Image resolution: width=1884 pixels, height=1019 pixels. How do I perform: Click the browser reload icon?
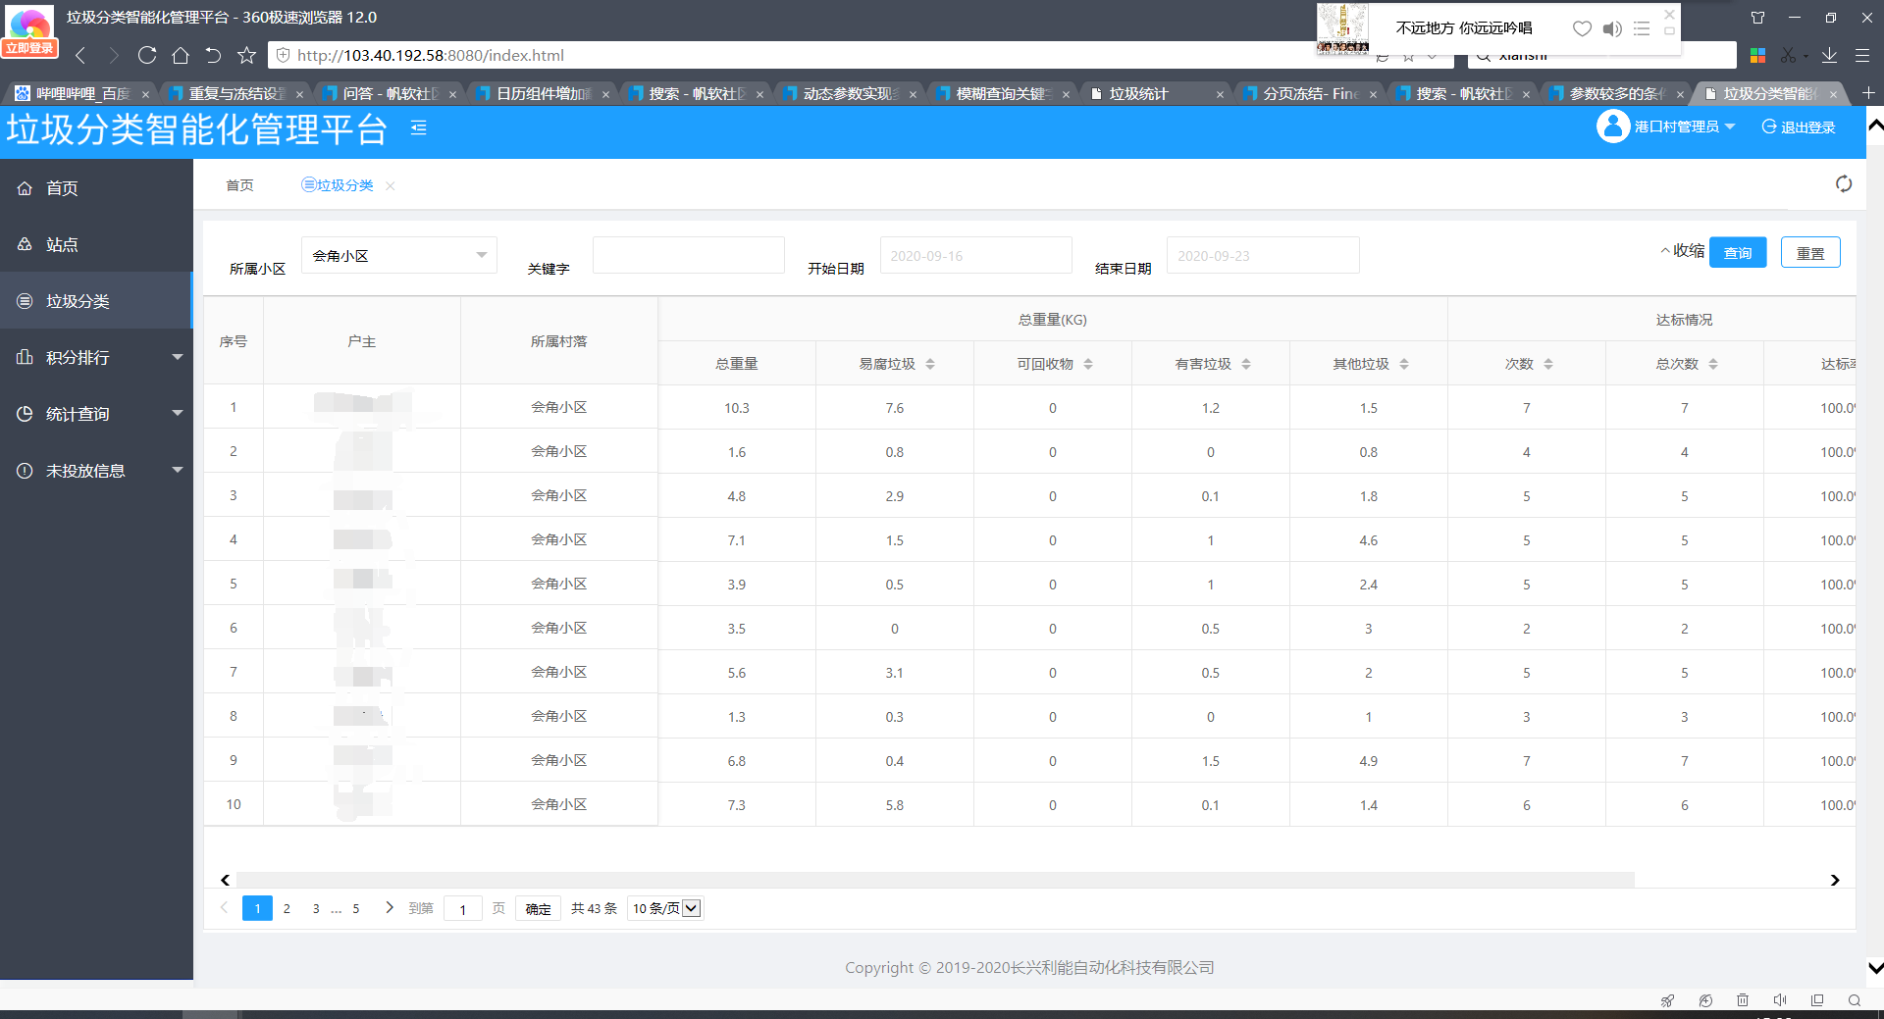click(x=147, y=55)
